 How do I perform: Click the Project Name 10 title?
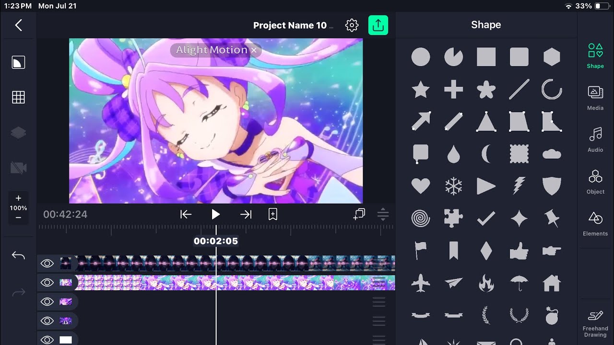[290, 25]
